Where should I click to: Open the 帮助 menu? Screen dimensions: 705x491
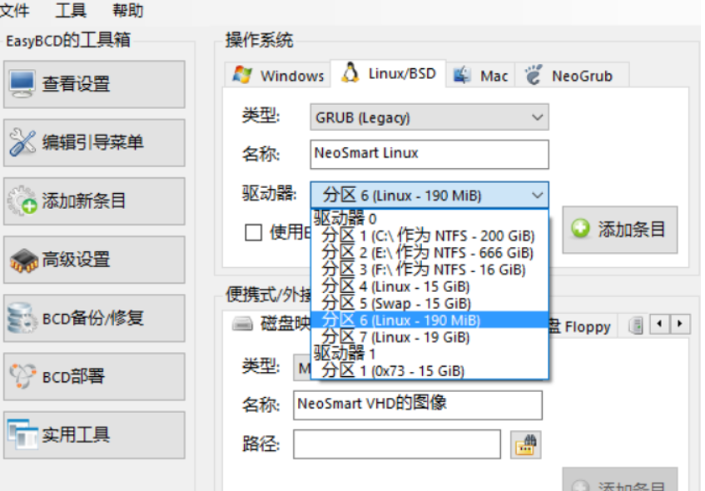pos(127,9)
